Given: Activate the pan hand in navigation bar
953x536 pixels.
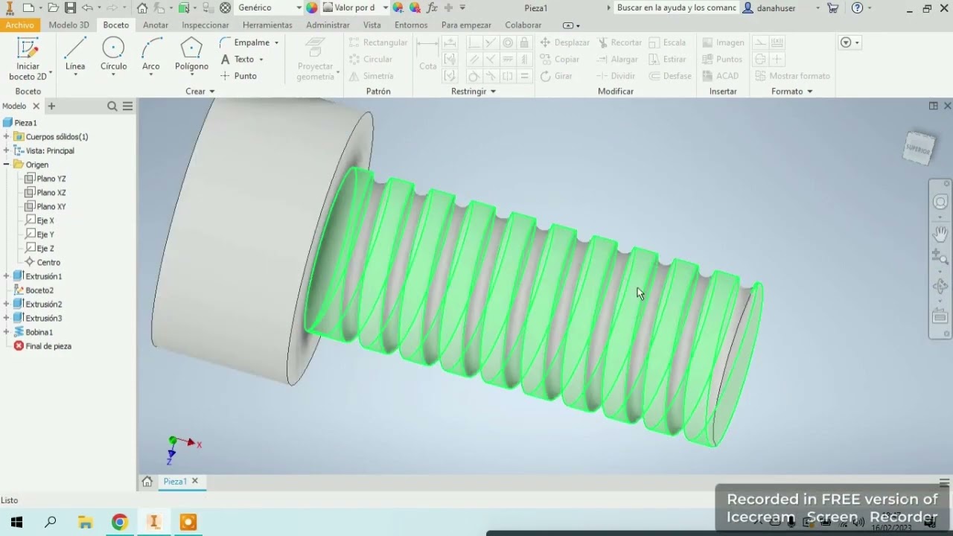Looking at the screenshot, I should tap(940, 234).
